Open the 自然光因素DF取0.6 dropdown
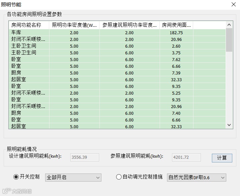 tap(196, 178)
